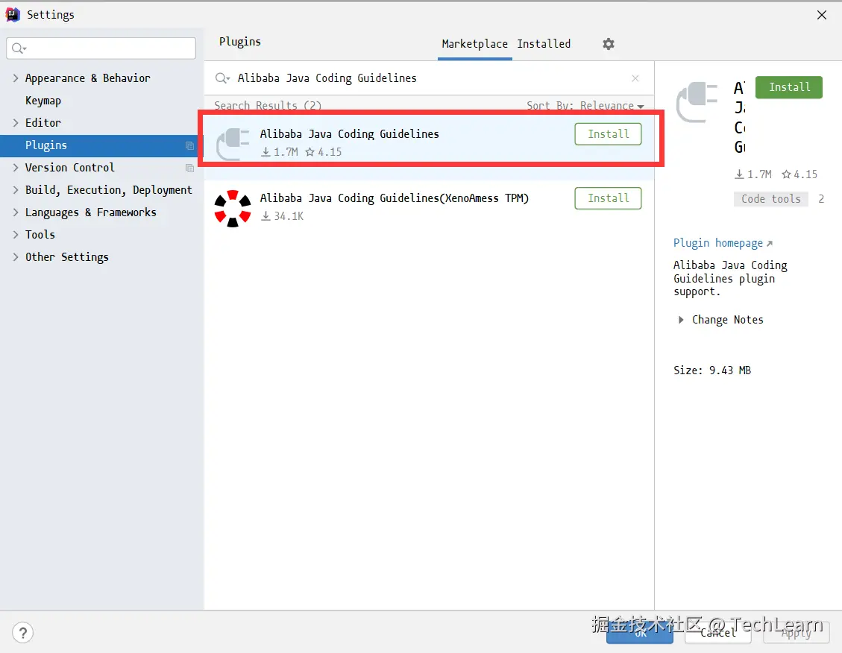
Task: Install Alibaba Java Coding Guidelines from the list
Action: (608, 134)
